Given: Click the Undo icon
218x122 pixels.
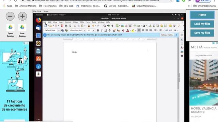Looking at the screenshot, I should 93,26.
